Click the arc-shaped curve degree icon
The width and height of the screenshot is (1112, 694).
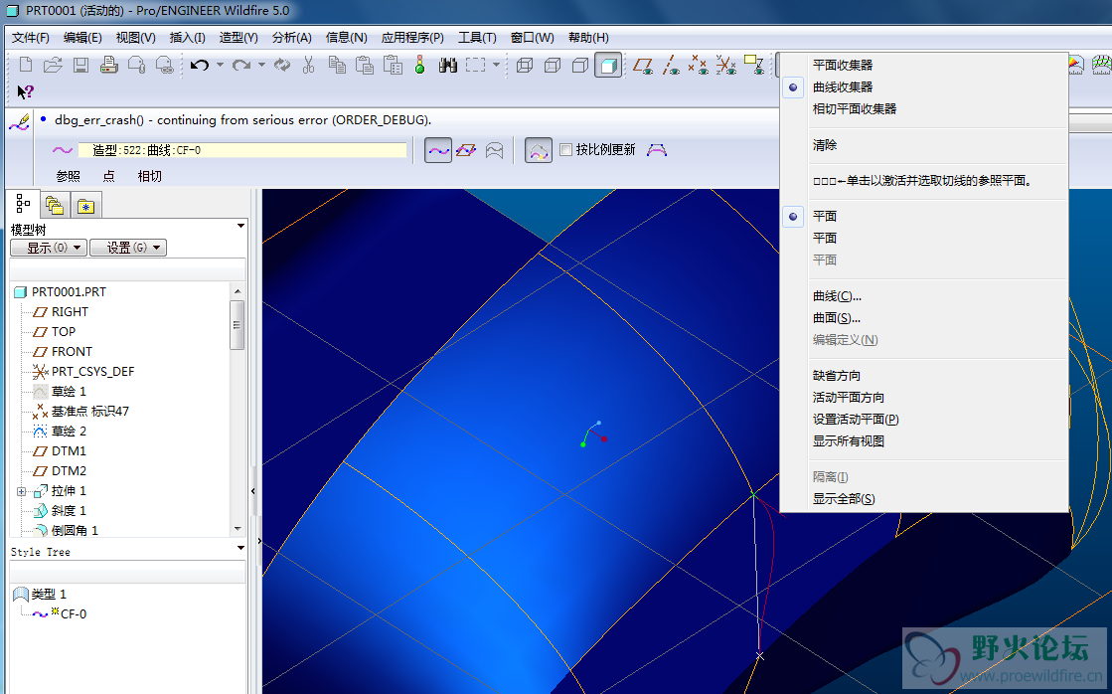click(658, 150)
